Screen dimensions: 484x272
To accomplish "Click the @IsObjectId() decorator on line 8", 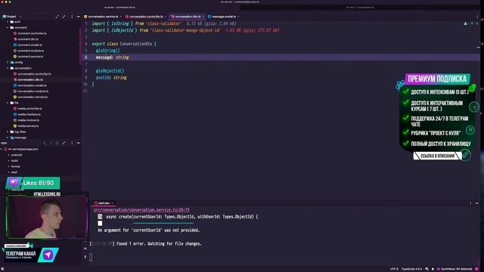I will (x=110, y=71).
